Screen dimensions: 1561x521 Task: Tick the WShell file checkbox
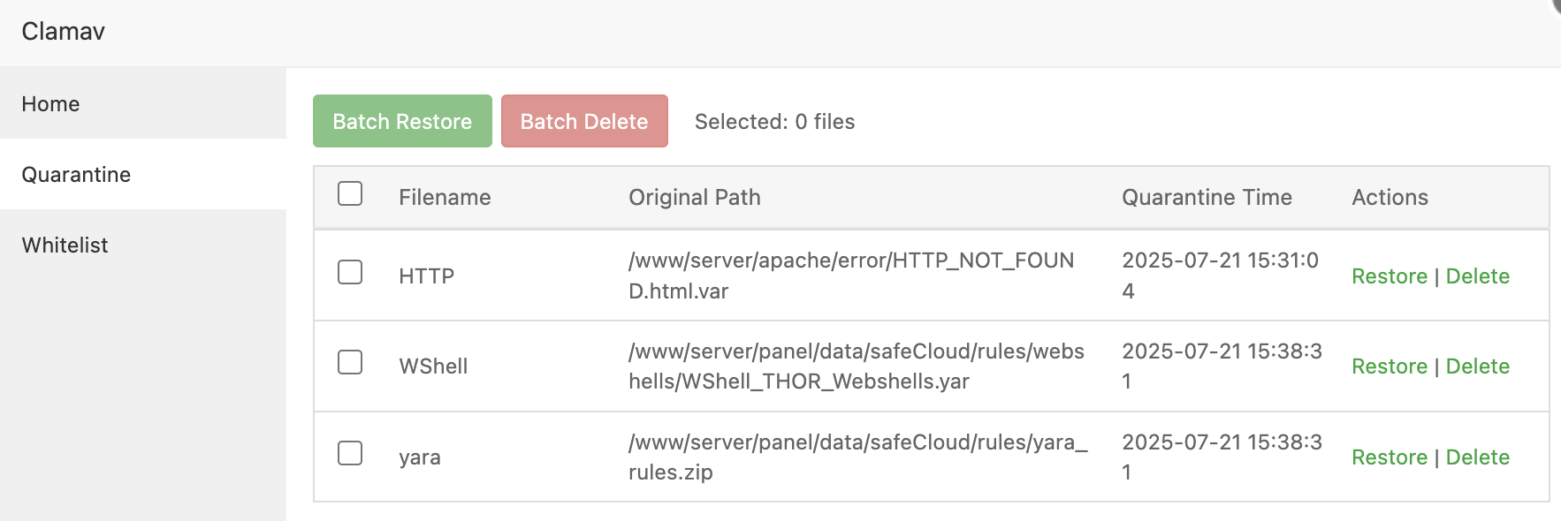[x=350, y=362]
